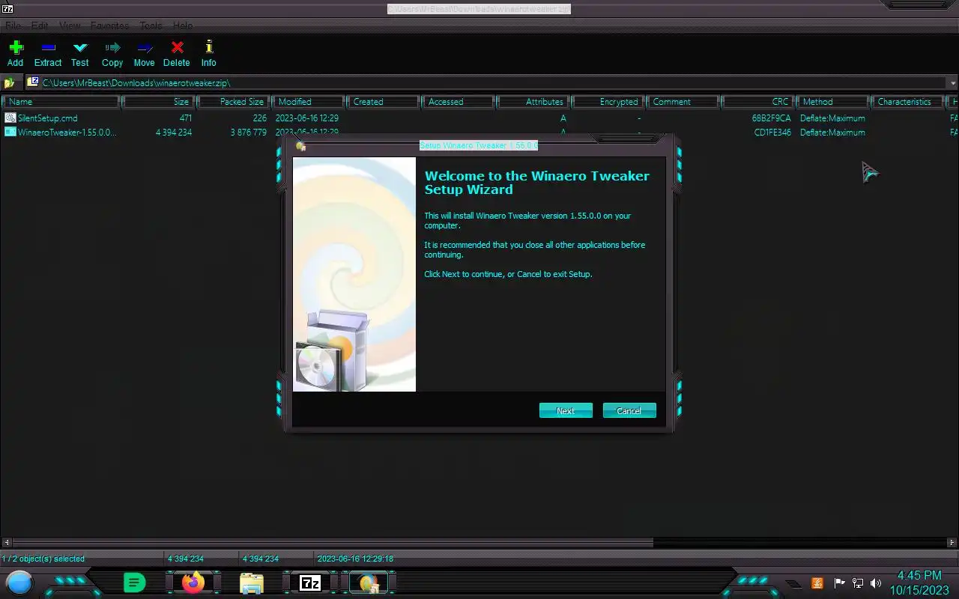This screenshot has height=599, width=959.
Task: Click the CRC value 68B2F9CA
Action: point(772,118)
